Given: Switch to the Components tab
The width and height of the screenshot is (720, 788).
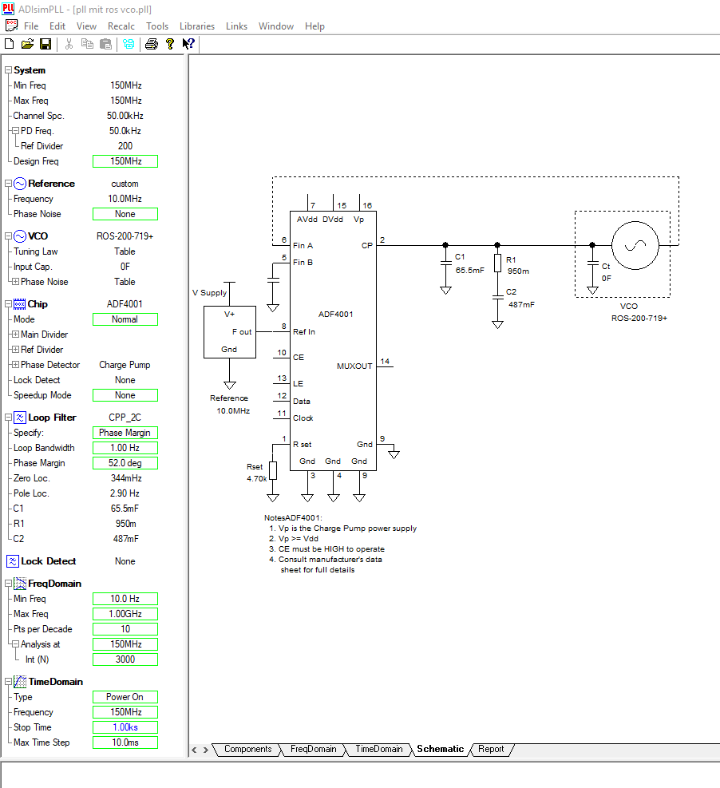Looking at the screenshot, I should [247, 750].
